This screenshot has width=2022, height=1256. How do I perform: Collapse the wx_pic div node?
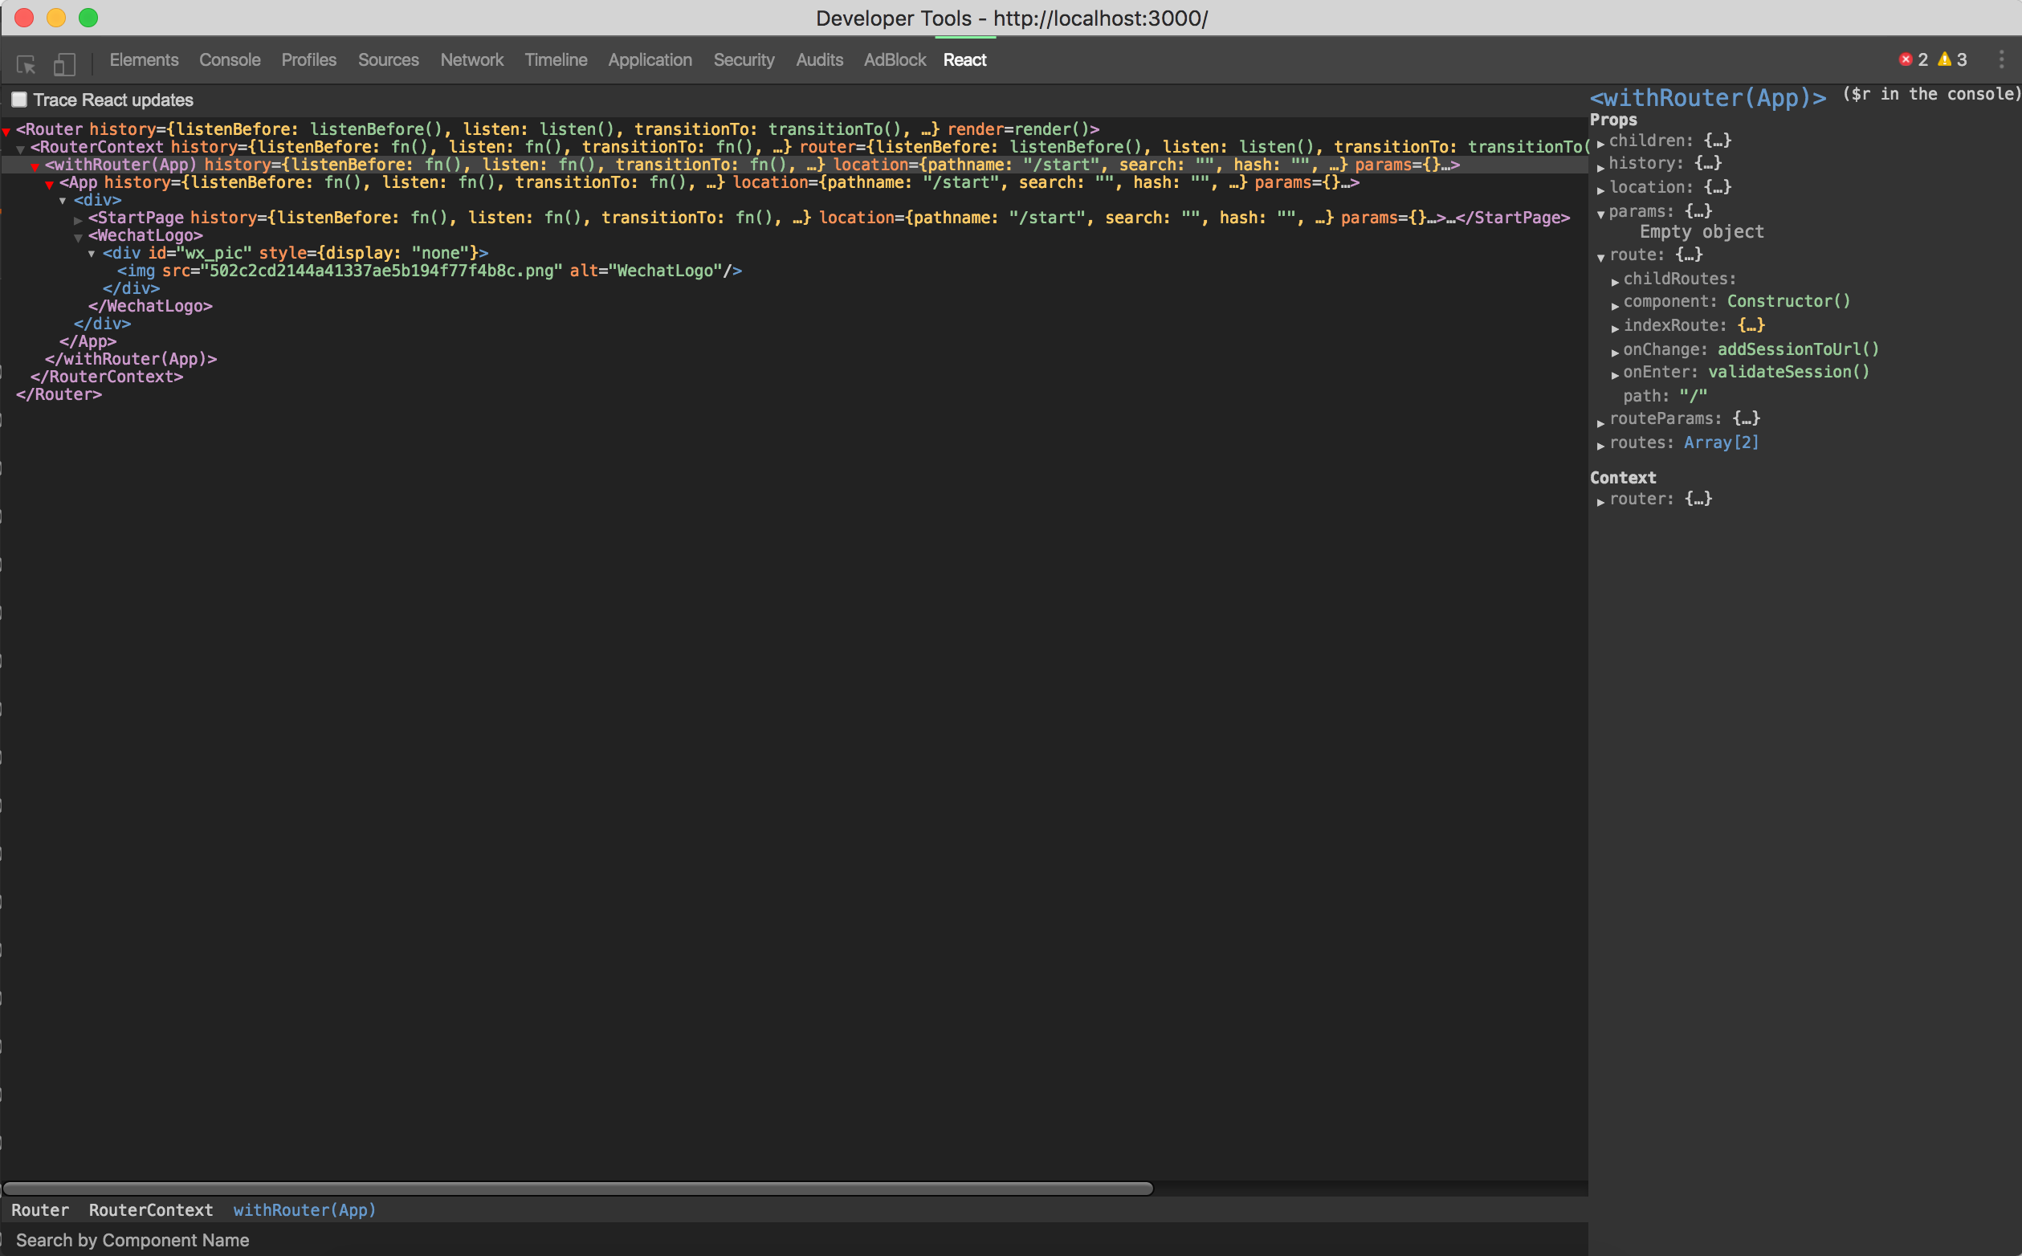pyautogui.click(x=92, y=255)
